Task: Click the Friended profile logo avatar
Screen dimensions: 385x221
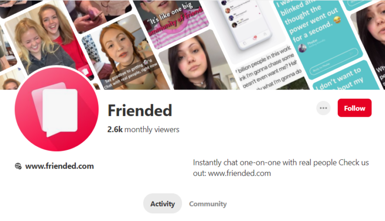Action: click(56, 109)
